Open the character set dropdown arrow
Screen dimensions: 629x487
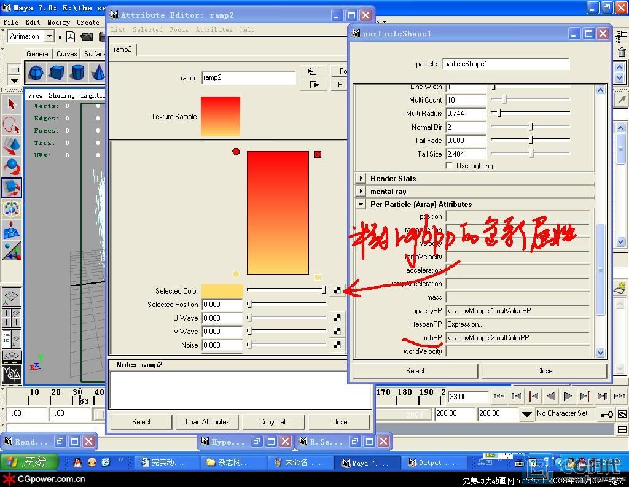526,414
